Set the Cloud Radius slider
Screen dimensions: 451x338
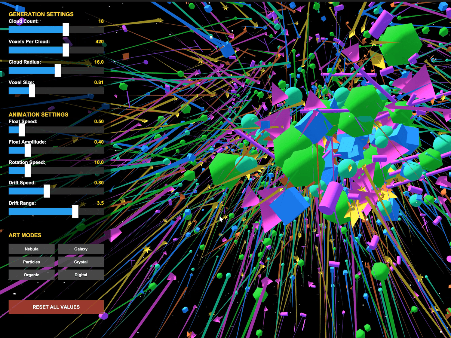[56, 70]
